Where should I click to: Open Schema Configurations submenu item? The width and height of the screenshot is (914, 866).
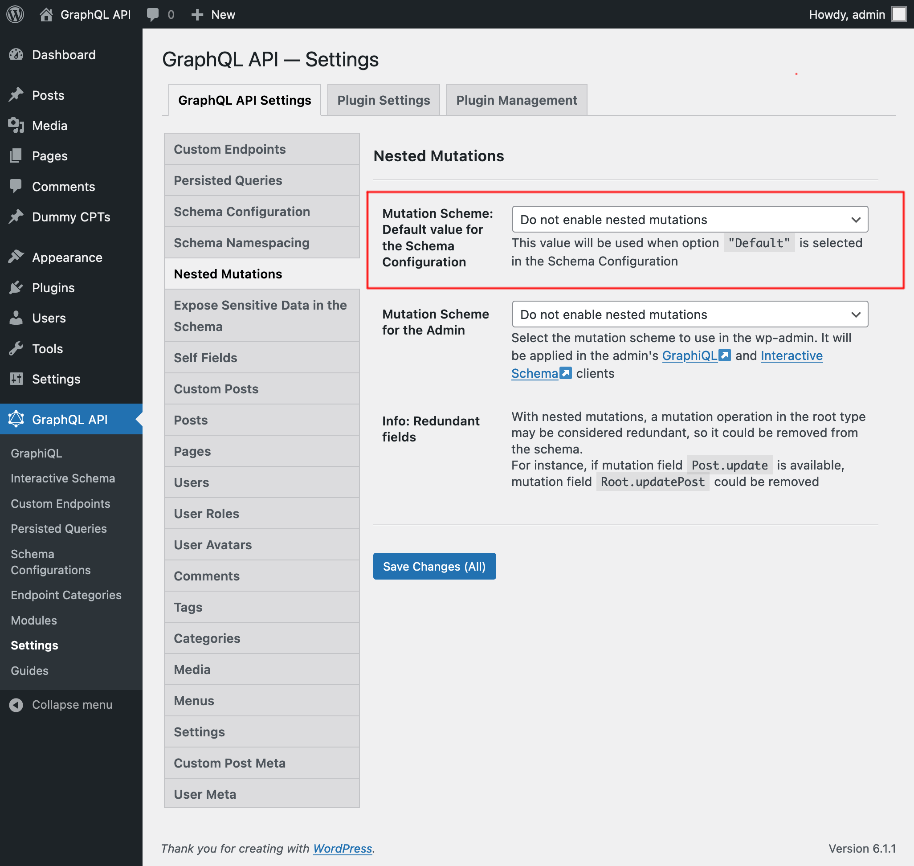[x=51, y=562]
